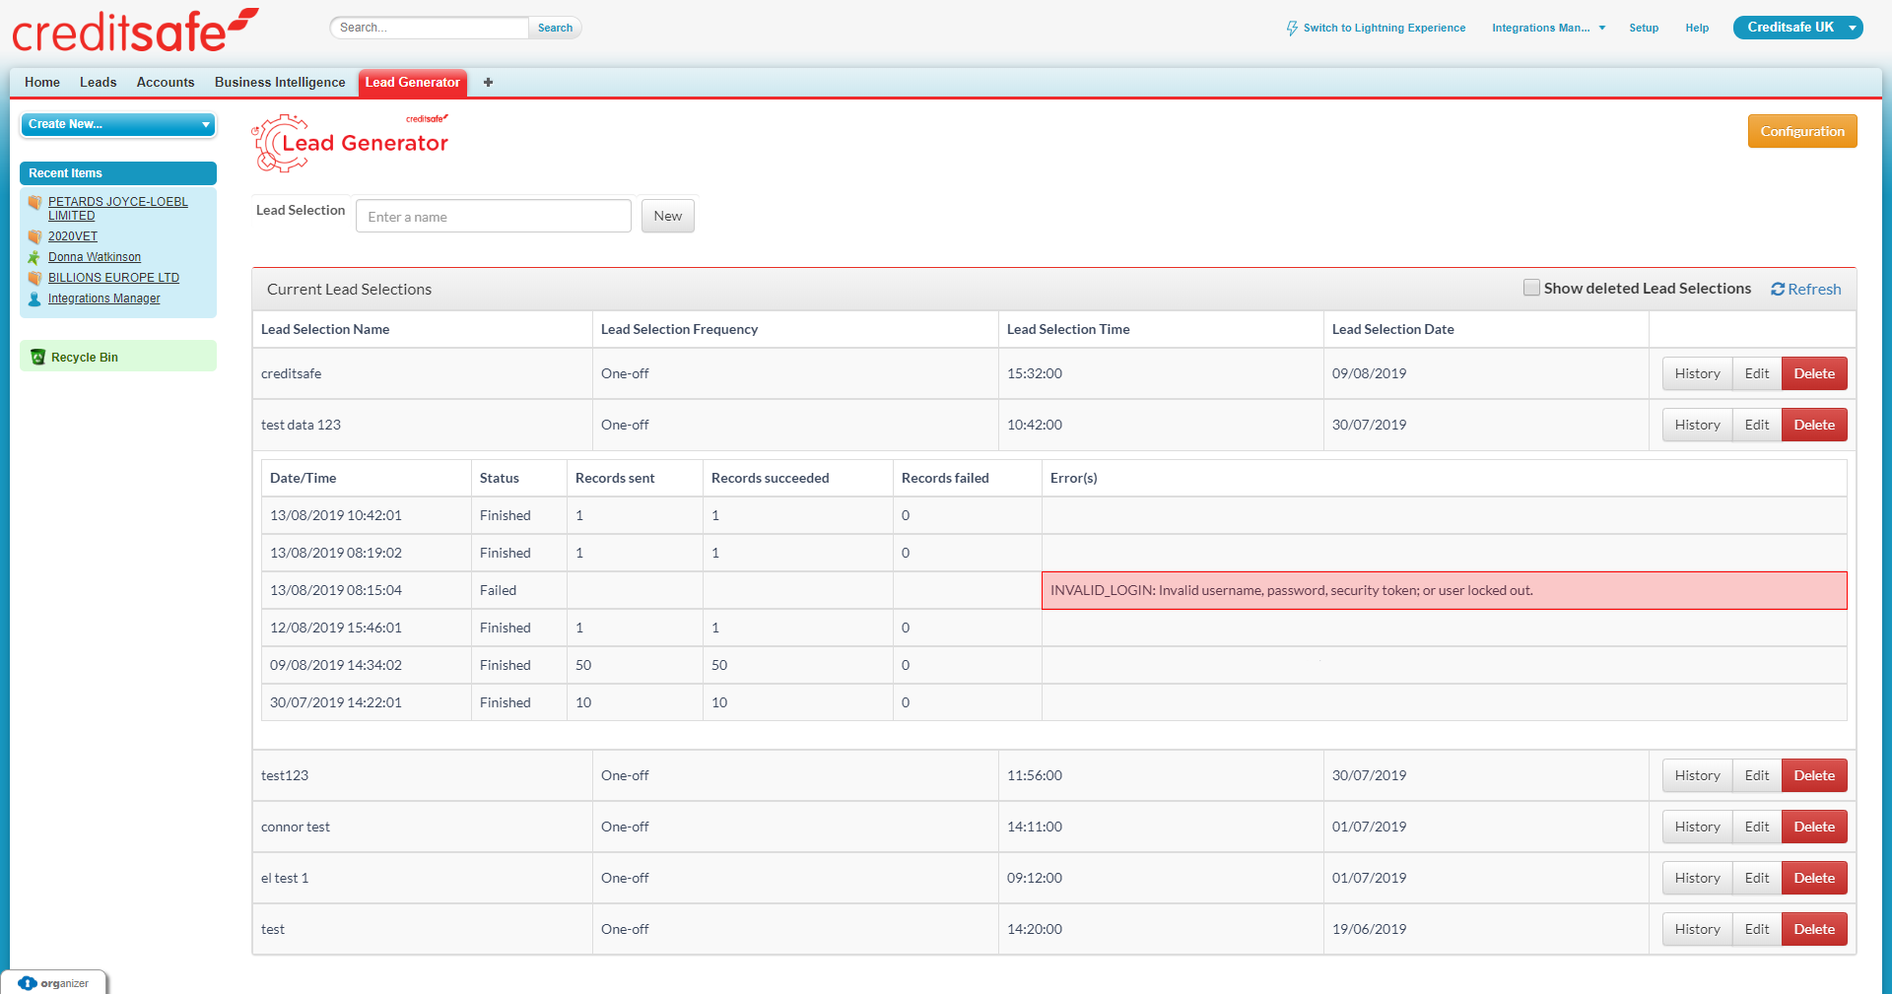Click the Refresh arrows icon
The image size is (1892, 994).
click(x=1778, y=290)
